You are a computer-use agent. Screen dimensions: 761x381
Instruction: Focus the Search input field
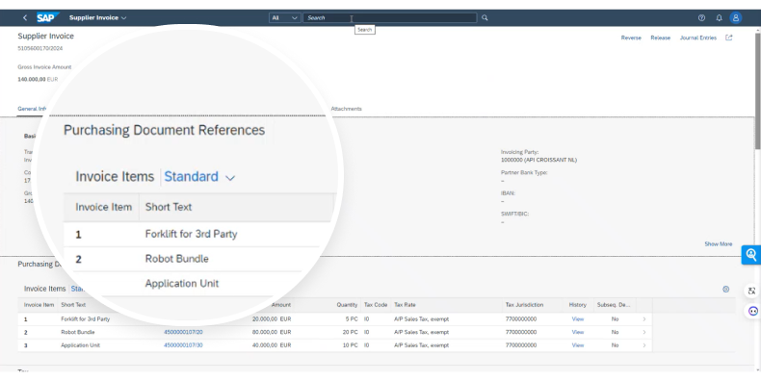(x=390, y=17)
